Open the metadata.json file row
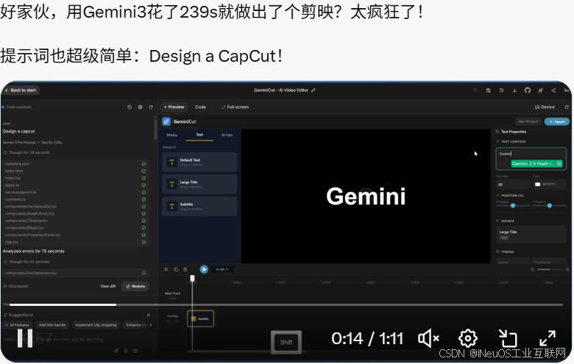Image resolution: width=574 pixels, height=364 pixels. (x=75, y=164)
